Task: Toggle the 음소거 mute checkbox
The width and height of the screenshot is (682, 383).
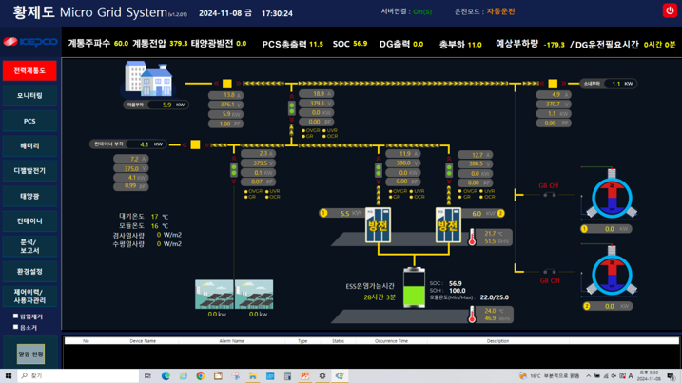Action: 15,327
